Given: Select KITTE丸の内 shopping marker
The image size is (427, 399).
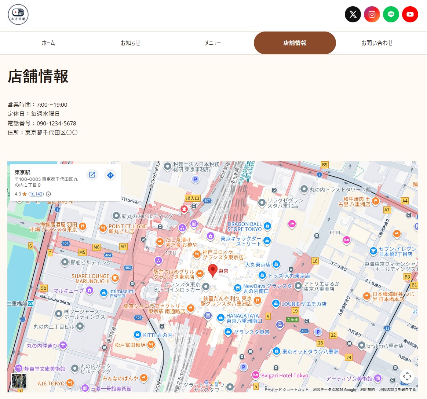Looking at the screenshot, I should [138, 334].
